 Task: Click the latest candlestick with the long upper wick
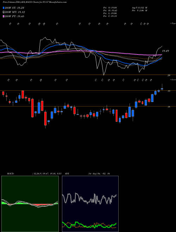tap(162, 87)
